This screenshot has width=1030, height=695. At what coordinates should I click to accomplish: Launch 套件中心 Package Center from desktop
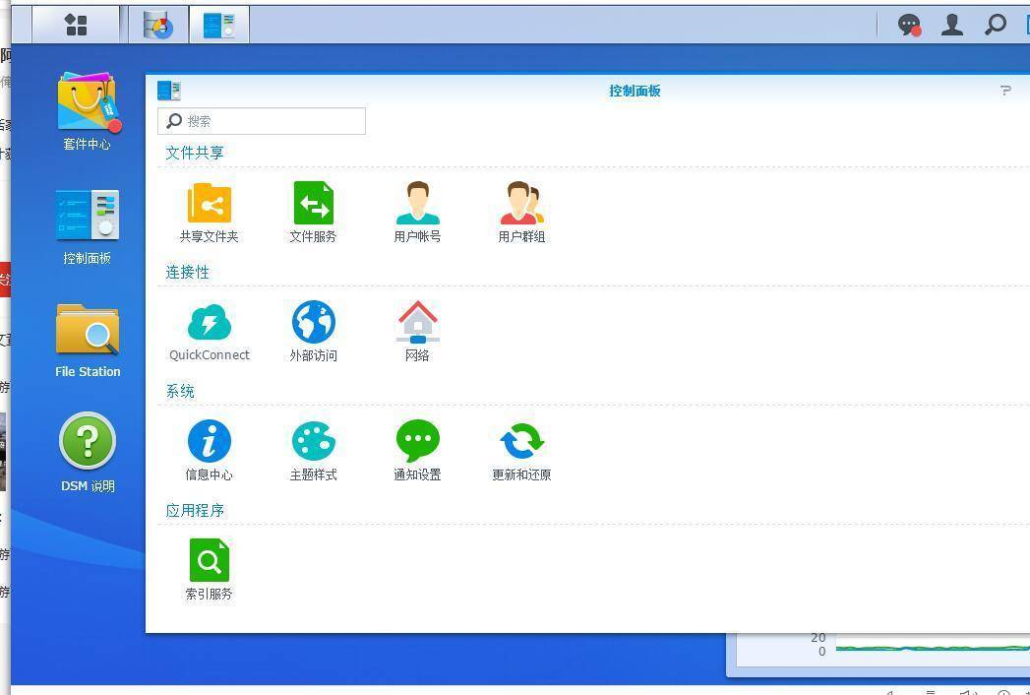point(88,103)
